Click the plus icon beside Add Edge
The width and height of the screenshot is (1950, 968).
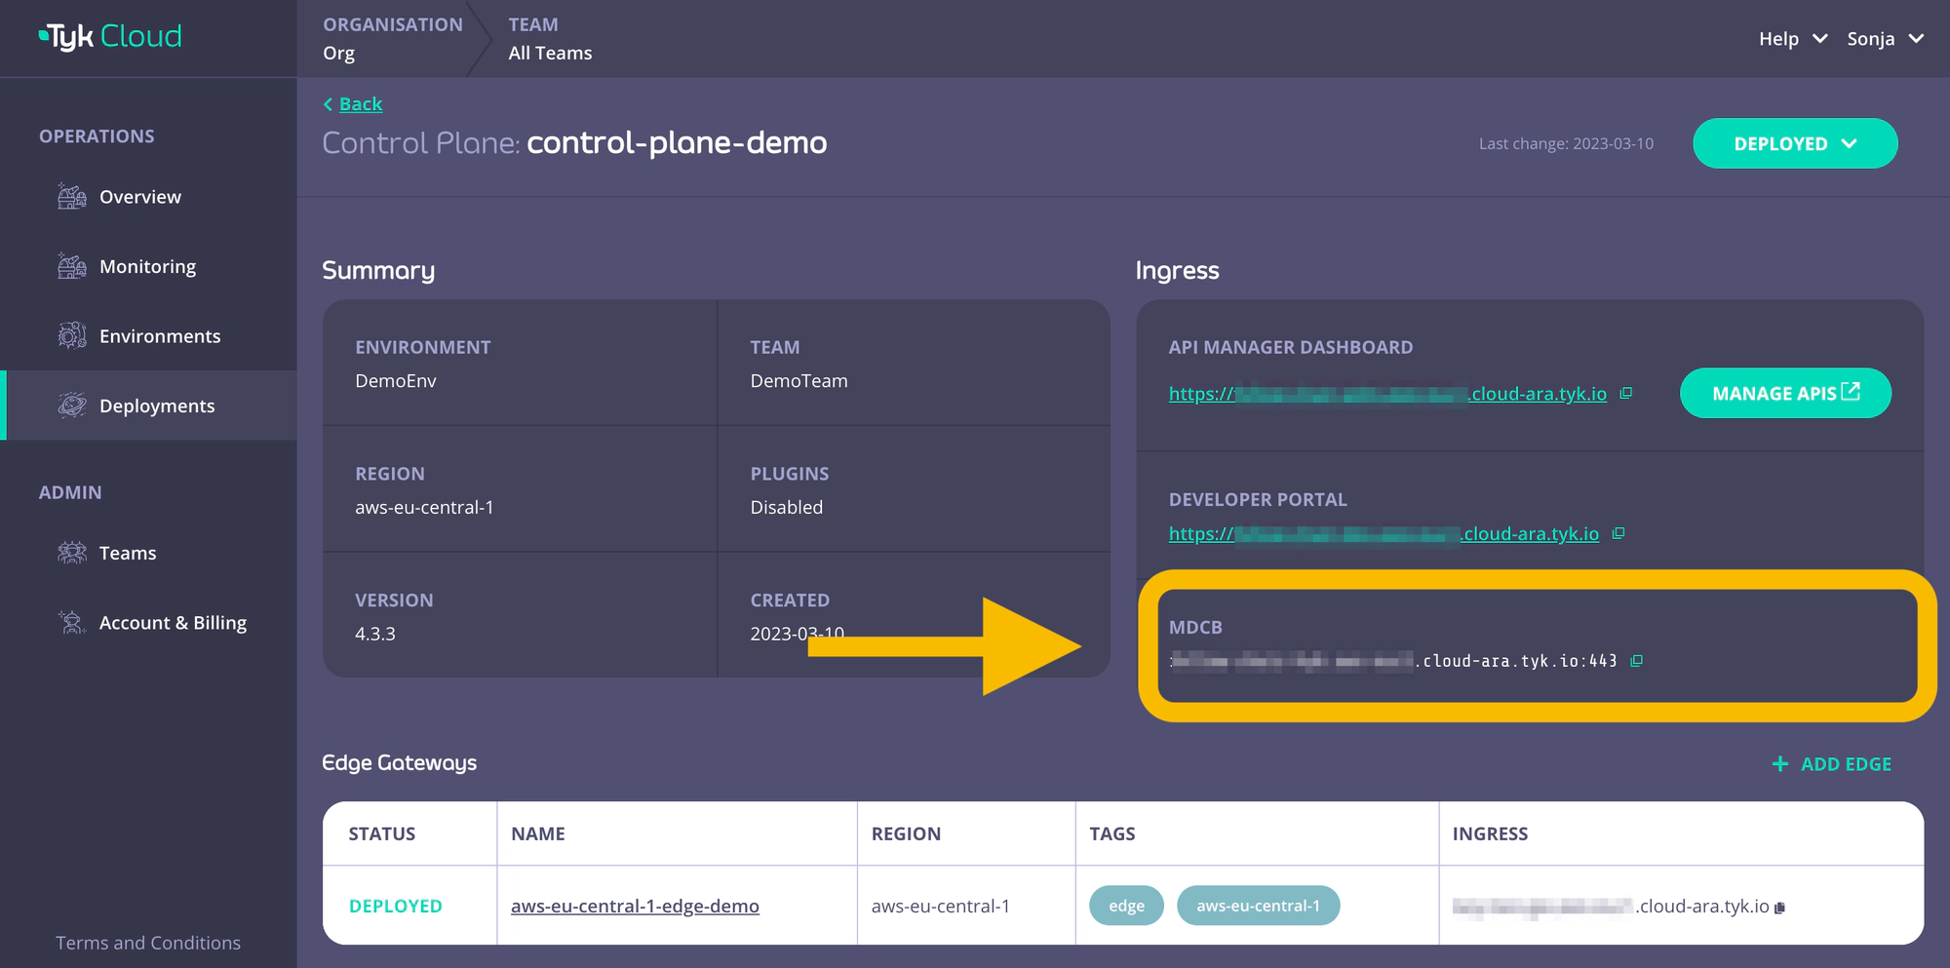coord(1779,764)
